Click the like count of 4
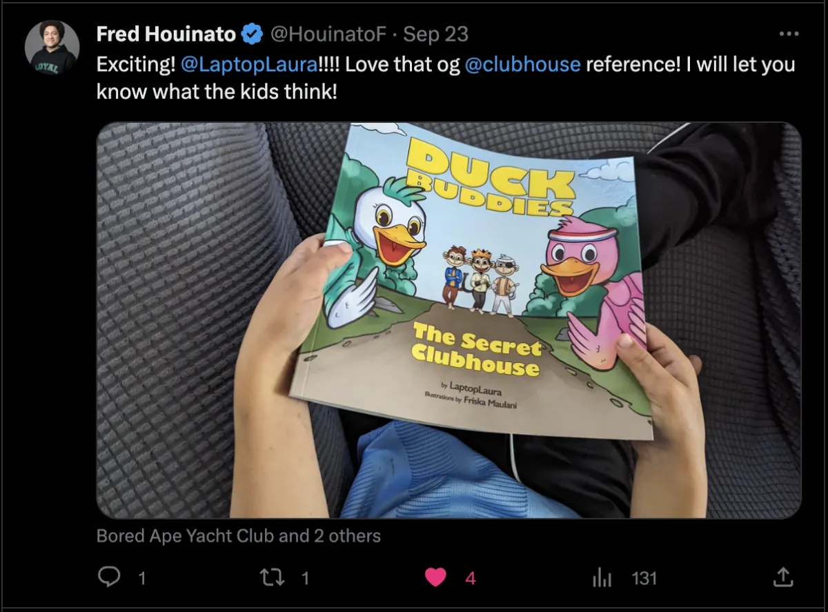This screenshot has width=828, height=612. pyautogui.click(x=471, y=578)
